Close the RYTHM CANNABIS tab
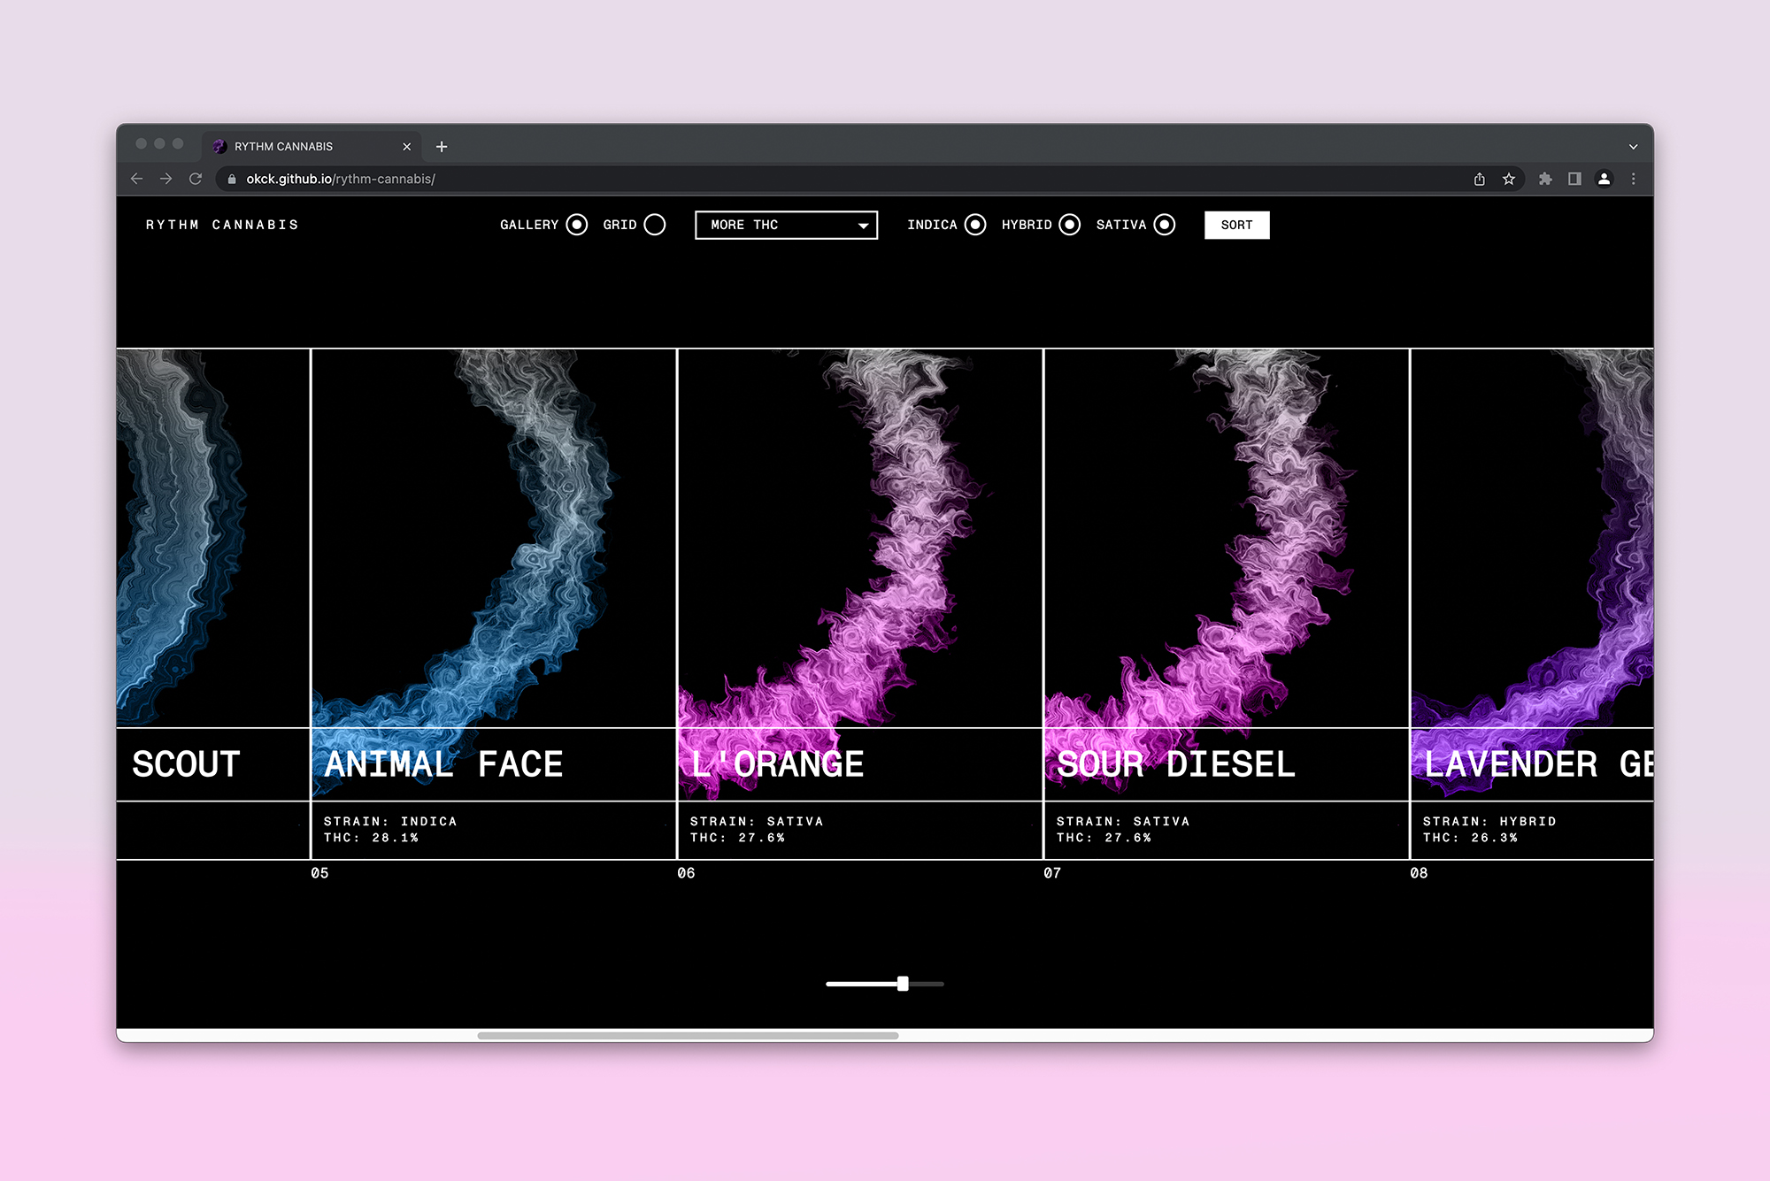This screenshot has height=1181, width=1770. [x=407, y=147]
